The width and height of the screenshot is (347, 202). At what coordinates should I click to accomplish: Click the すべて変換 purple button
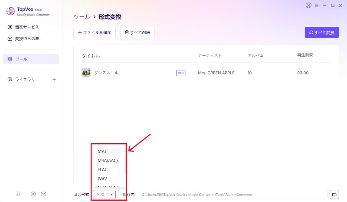tap(322, 32)
